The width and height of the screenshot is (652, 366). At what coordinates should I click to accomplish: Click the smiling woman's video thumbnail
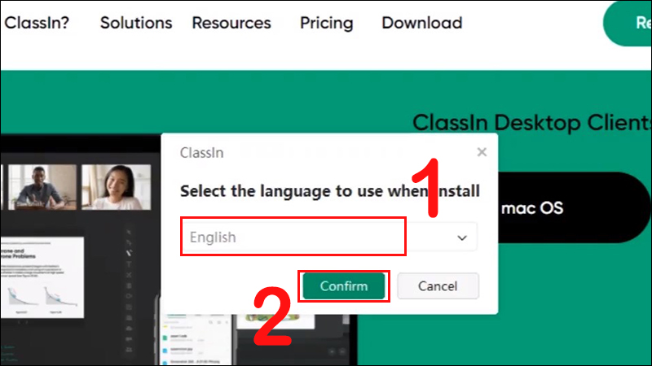point(117,187)
